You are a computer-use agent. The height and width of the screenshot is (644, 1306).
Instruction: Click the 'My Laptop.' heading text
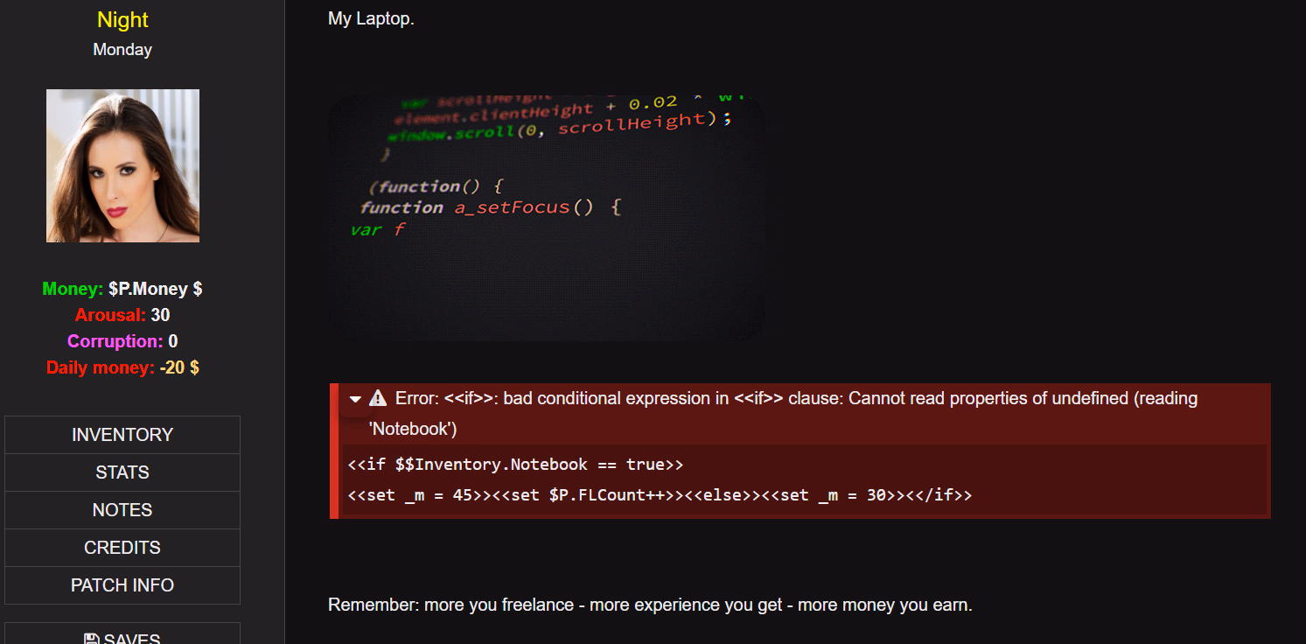371,18
